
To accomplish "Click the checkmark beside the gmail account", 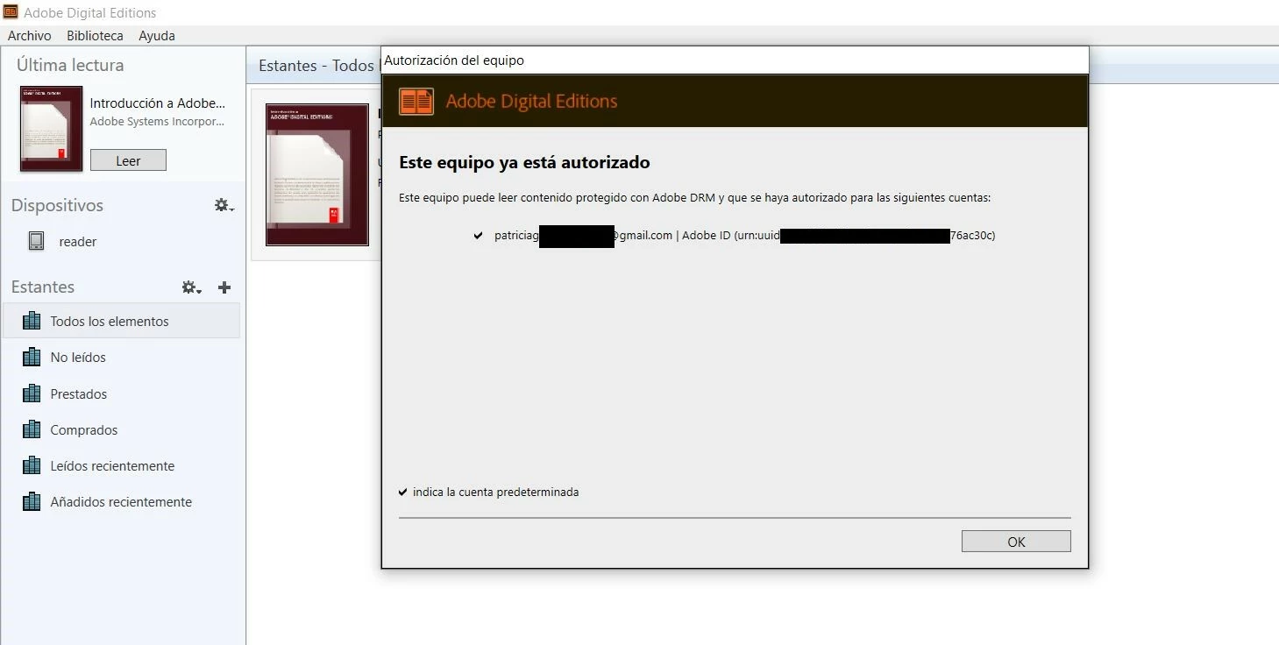I will pos(478,235).
